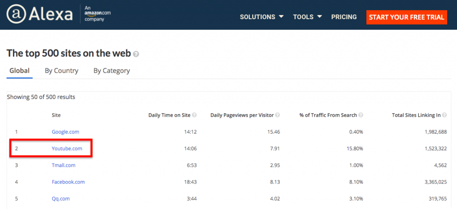
Task: Expand the Tools dropdown menu
Action: point(307,17)
